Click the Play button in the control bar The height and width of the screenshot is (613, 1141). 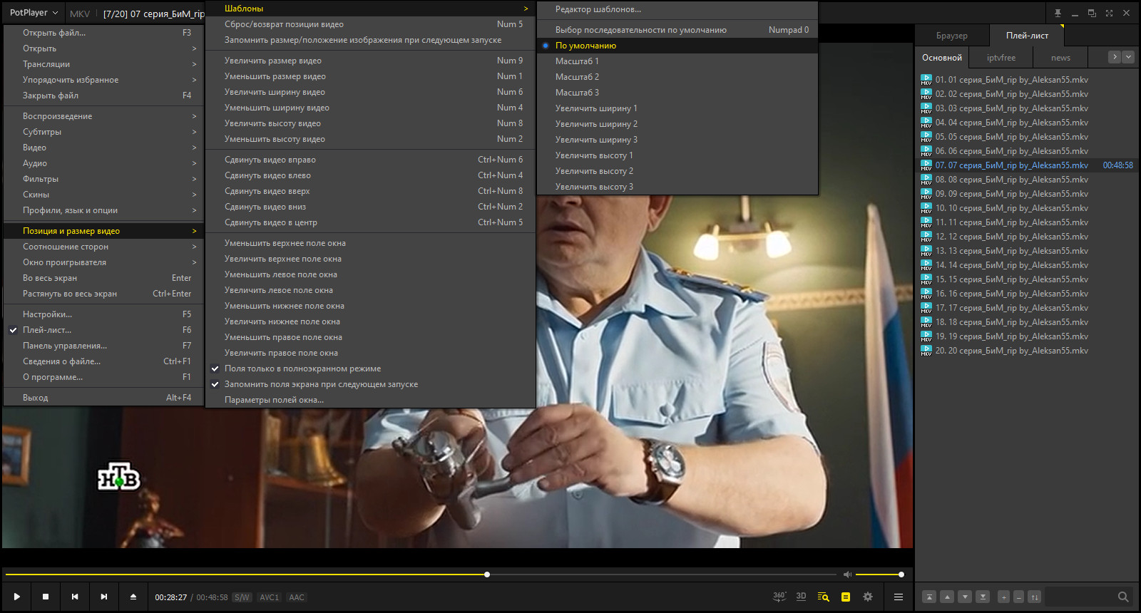pos(16,597)
